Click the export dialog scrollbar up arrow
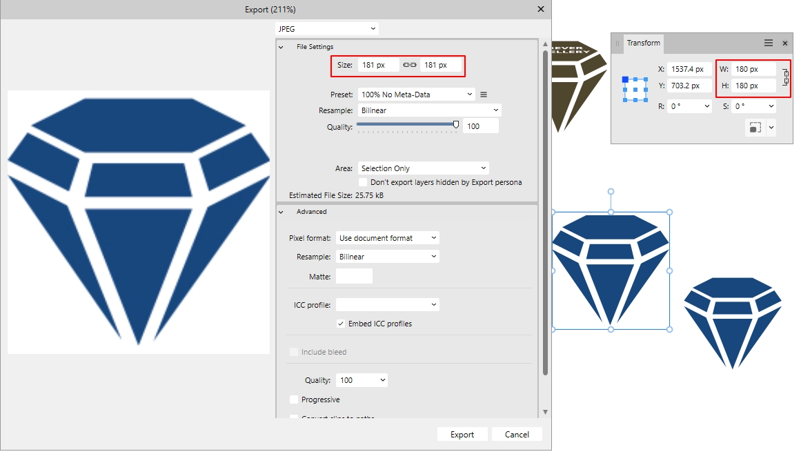Image resolution: width=801 pixels, height=454 pixels. tap(545, 44)
